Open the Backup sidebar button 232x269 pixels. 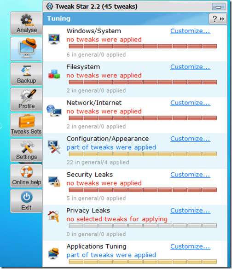click(x=26, y=74)
